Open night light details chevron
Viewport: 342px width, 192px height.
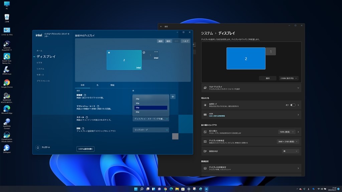tap(298, 105)
